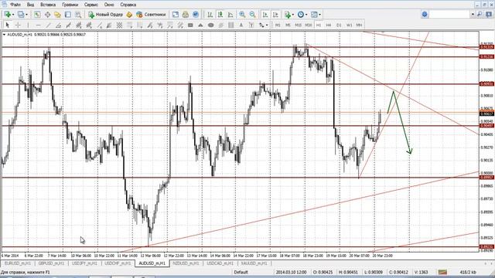
Task: Switch to the EURUSD_m,H1 chart tab
Action: click(18, 263)
